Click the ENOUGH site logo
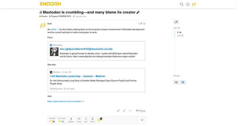The image size is (238, 126). click(x=50, y=4)
